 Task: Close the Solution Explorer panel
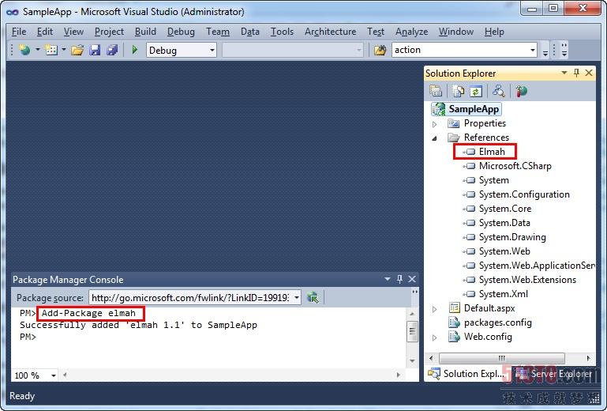(589, 73)
